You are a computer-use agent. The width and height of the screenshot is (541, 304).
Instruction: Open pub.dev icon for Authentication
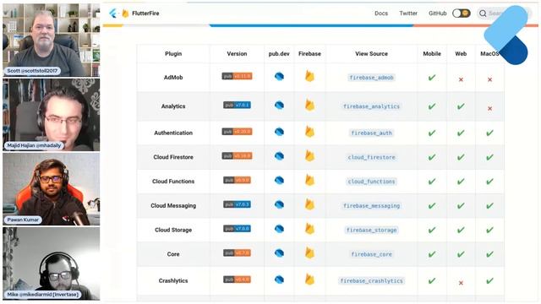click(279, 132)
